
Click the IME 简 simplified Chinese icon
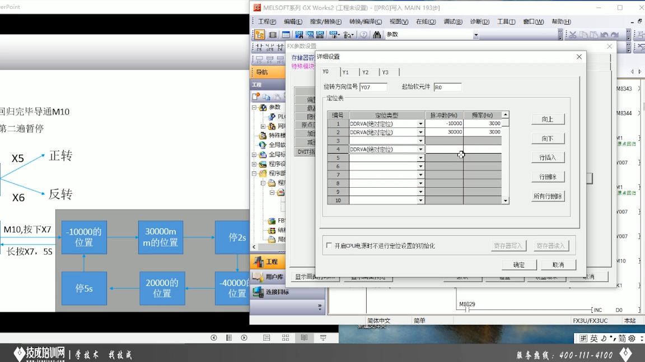(x=622, y=339)
